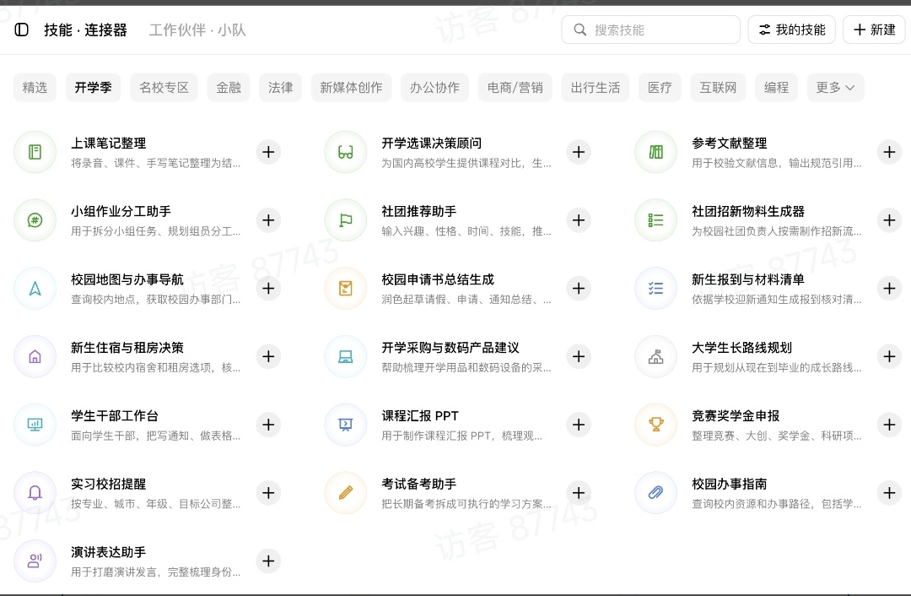The width and height of the screenshot is (911, 596).
Task: Open the 工作伙伴 · 小队 section
Action: [x=197, y=30]
